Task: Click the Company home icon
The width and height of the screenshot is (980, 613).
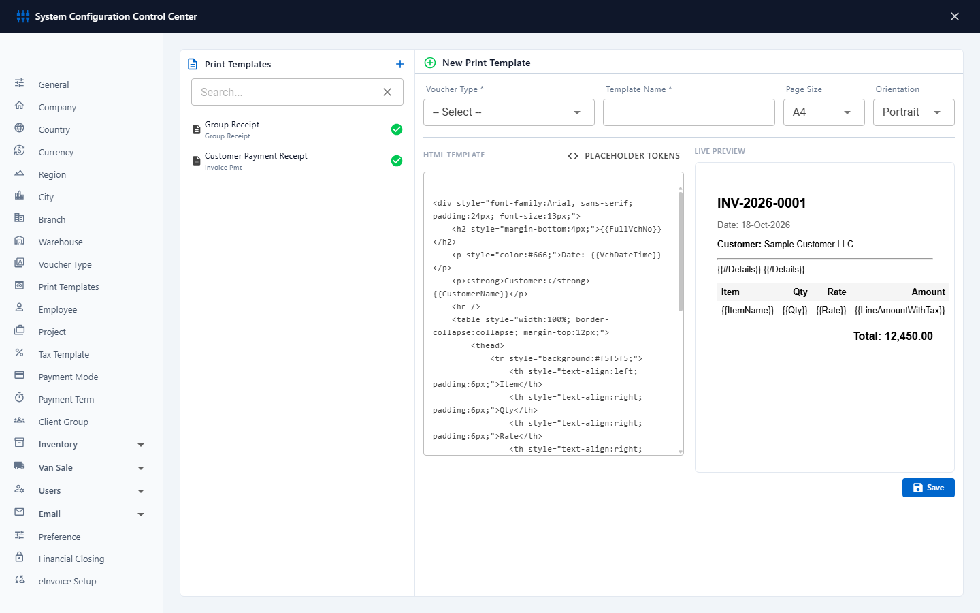Action: [x=19, y=106]
